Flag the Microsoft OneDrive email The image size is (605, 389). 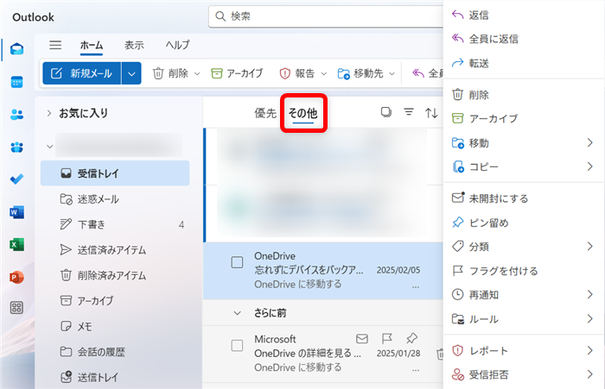click(x=388, y=339)
